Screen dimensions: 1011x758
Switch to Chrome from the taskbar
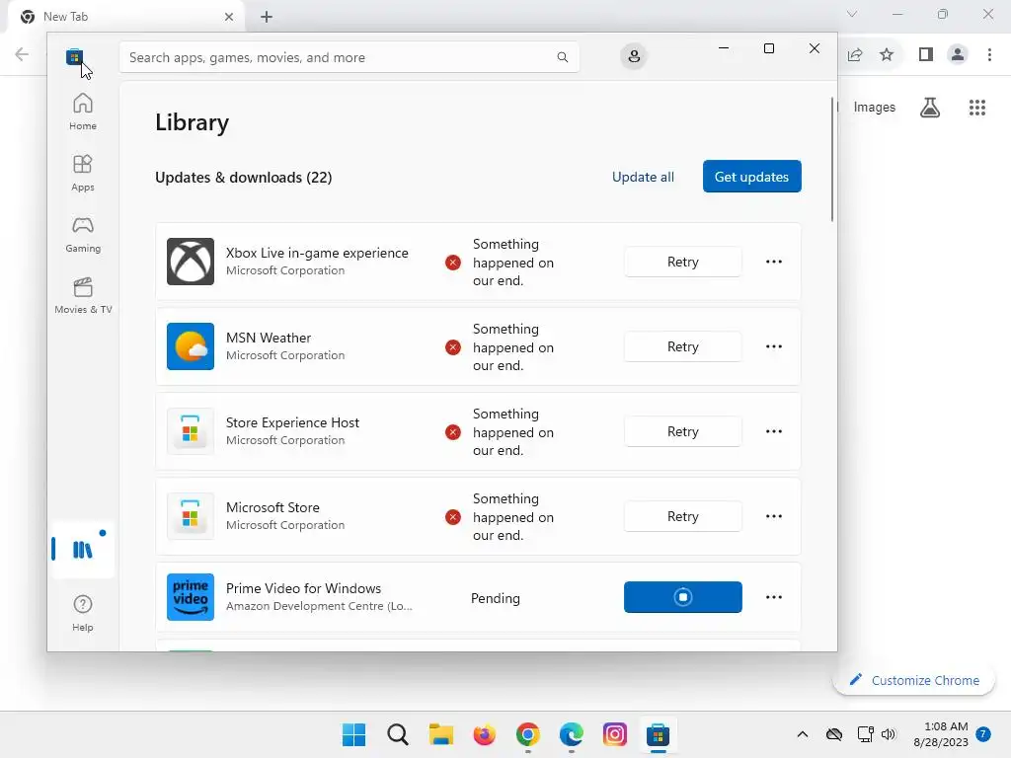(528, 734)
